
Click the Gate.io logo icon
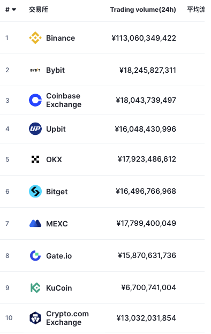click(35, 256)
